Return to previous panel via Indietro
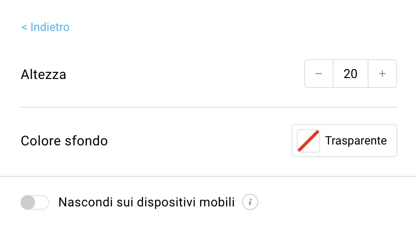This screenshot has width=416, height=245. 45,27
